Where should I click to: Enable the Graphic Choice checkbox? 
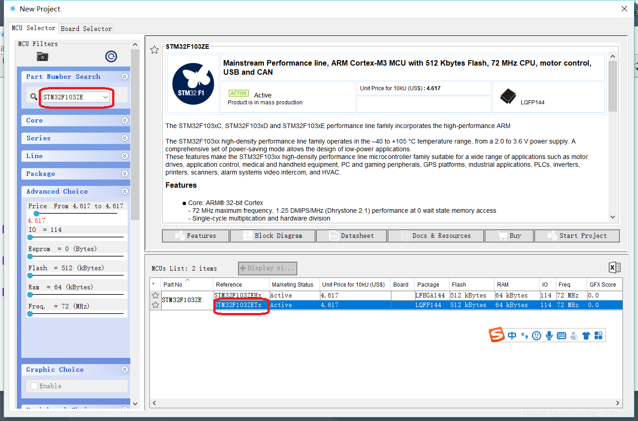click(34, 386)
